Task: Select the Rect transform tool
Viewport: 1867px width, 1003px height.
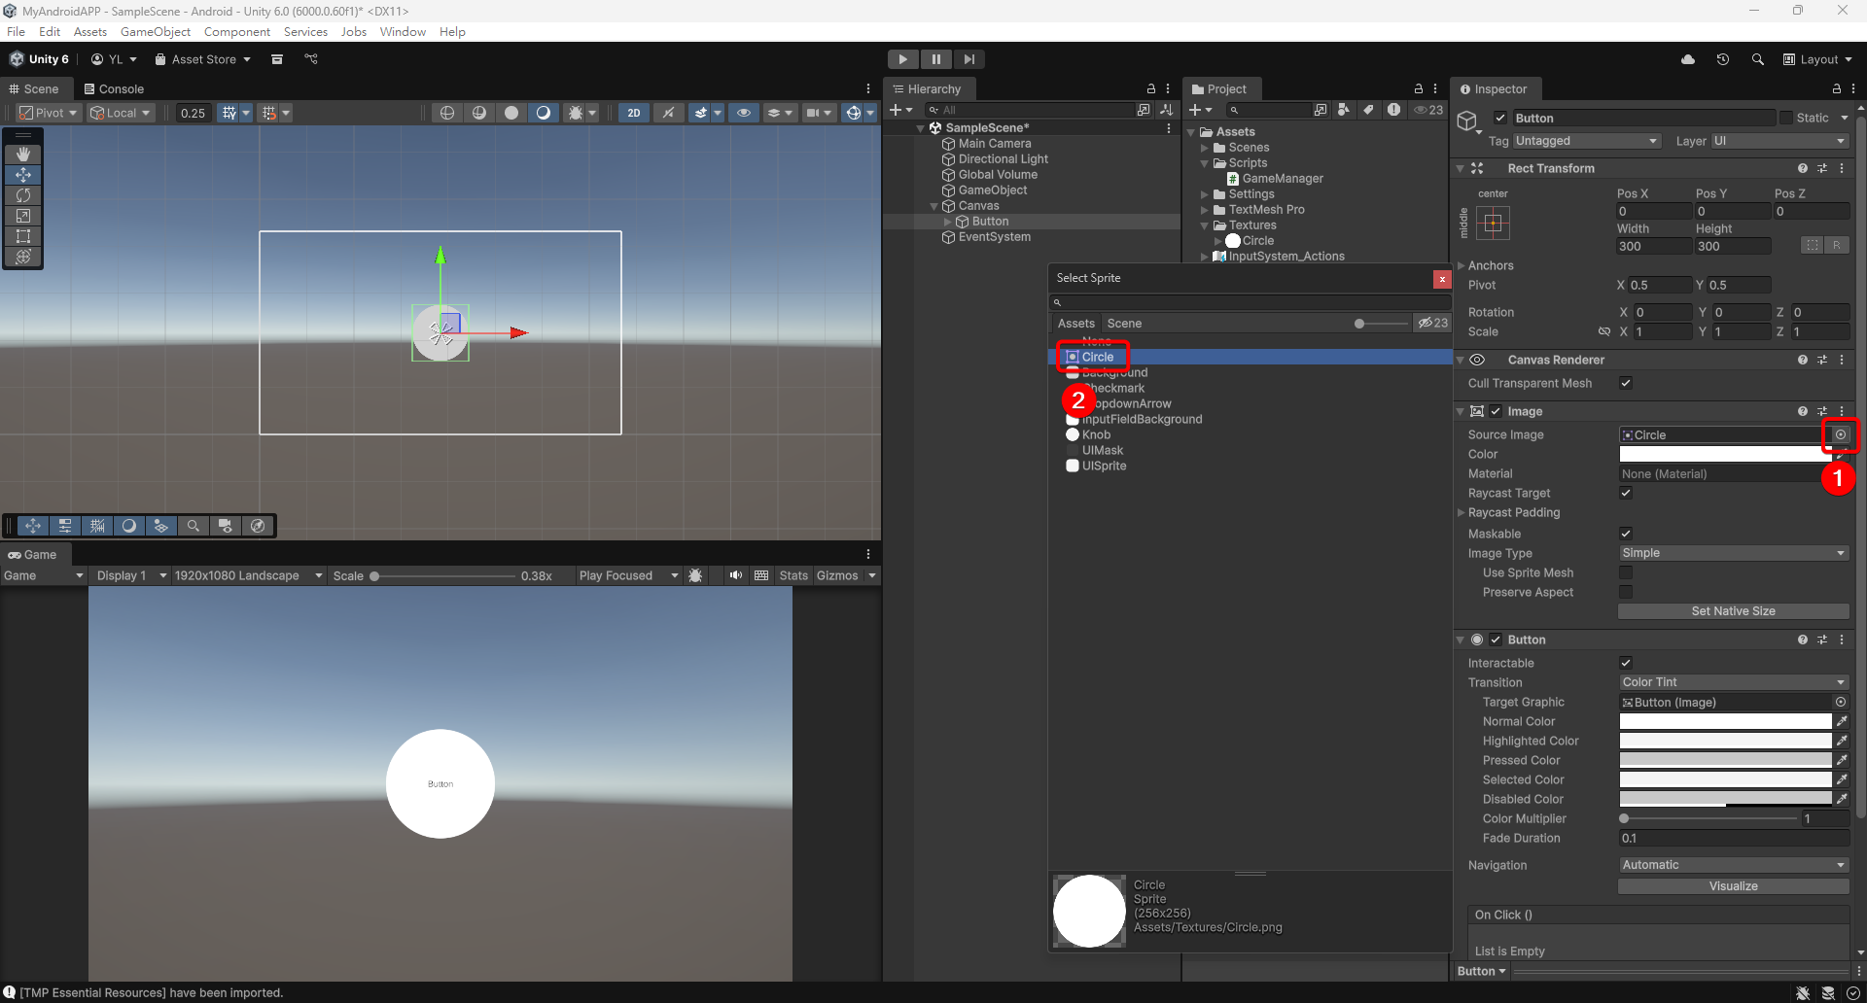Action: [22, 236]
